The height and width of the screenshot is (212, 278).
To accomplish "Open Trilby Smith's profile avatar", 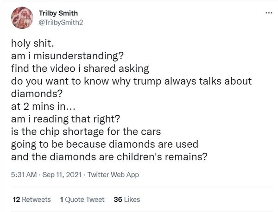I will point(22,18).
